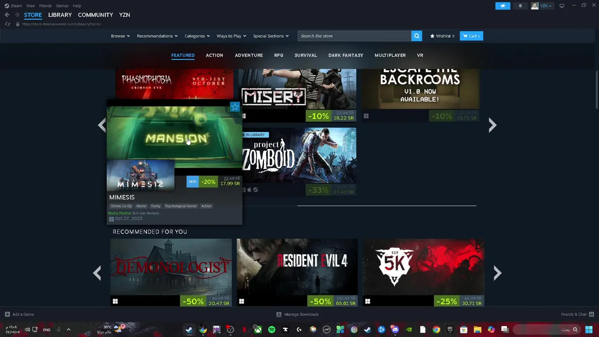This screenshot has width=599, height=337.
Task: Select the ADVENTURE category tab
Action: click(x=249, y=55)
